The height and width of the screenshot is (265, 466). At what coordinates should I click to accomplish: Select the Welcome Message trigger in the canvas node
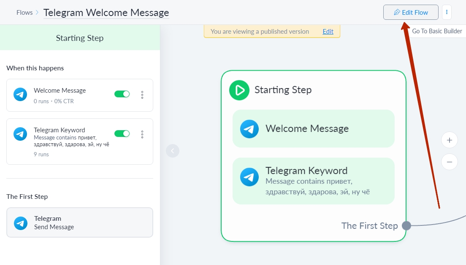[314, 129]
